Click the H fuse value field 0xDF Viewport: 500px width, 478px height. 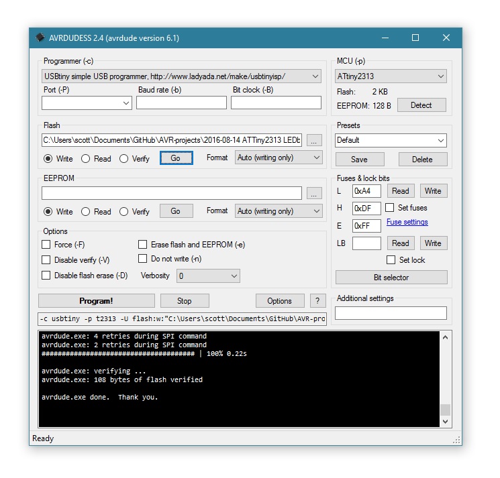point(366,208)
